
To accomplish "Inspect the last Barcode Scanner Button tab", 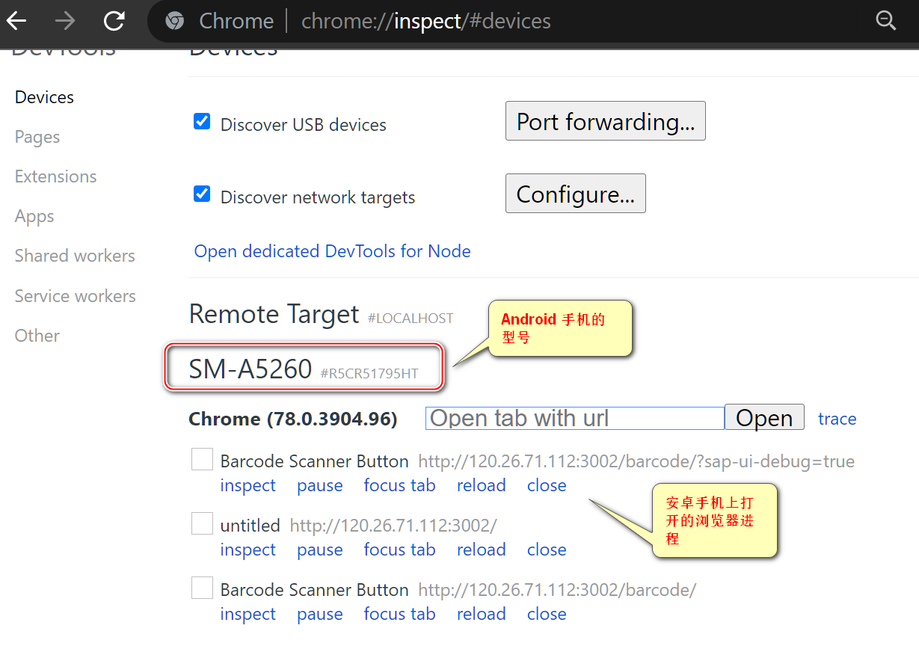I will point(248,614).
